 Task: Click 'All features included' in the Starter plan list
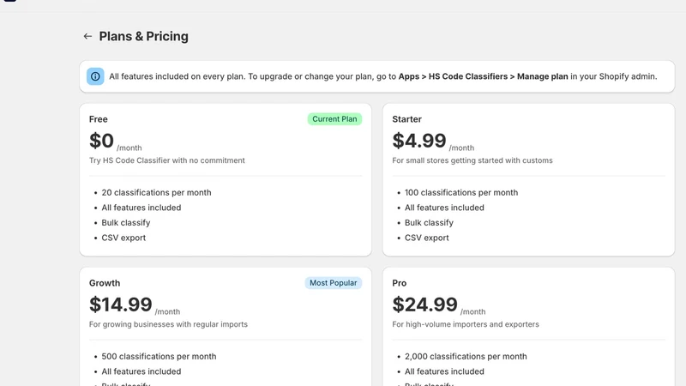pyautogui.click(x=444, y=208)
